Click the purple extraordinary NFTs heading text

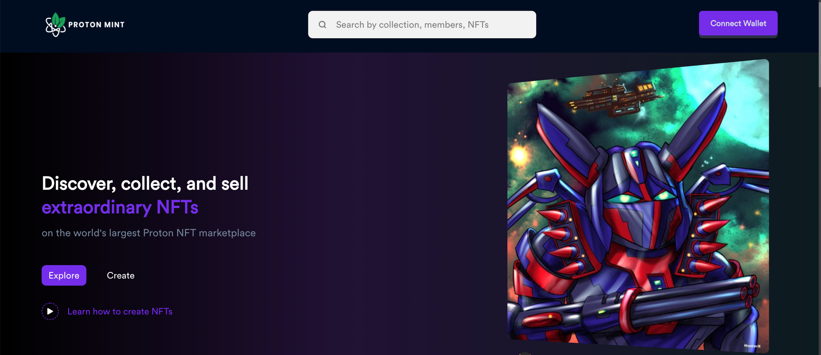point(120,207)
